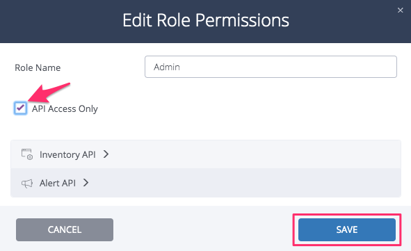
Task: Focus the Role Name input with Admin
Action: click(x=271, y=67)
